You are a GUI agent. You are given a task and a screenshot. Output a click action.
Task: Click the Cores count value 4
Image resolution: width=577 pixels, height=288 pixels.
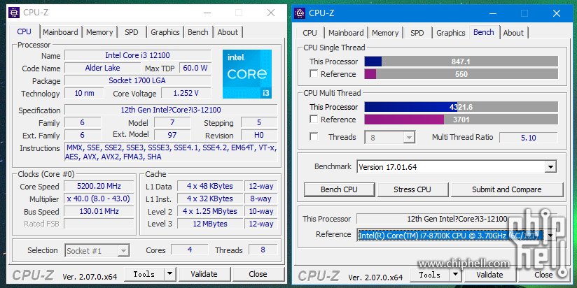coord(190,250)
